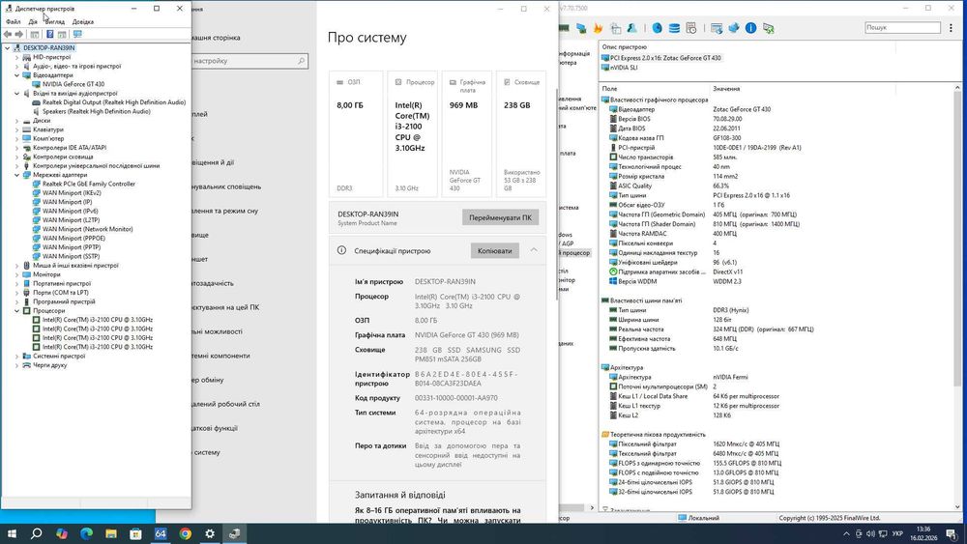
Task: Select Realtek PCIe GbE Family Controller
Action: point(89,184)
